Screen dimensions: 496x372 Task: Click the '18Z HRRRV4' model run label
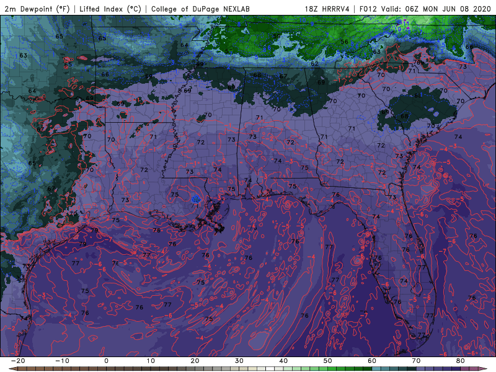coord(327,9)
